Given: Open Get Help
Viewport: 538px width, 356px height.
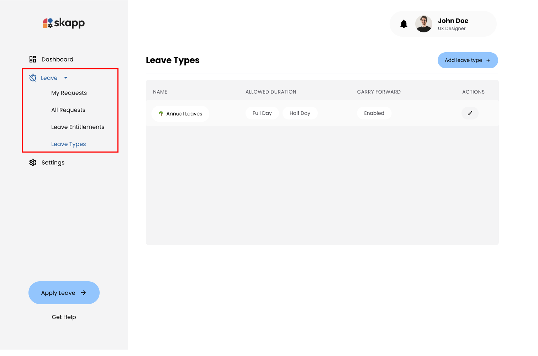Looking at the screenshot, I should 64,317.
